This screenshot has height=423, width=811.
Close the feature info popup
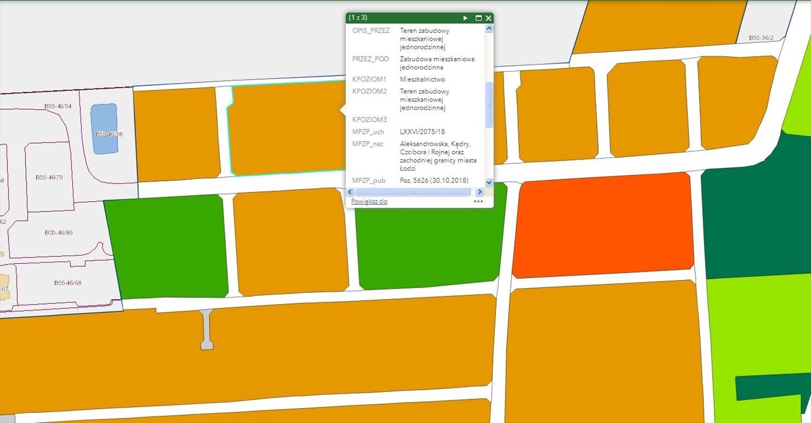coord(488,18)
